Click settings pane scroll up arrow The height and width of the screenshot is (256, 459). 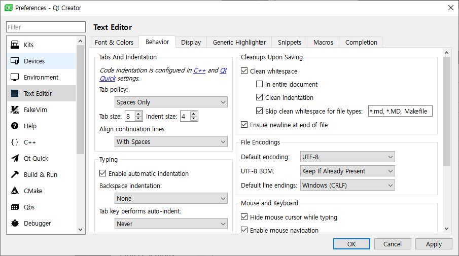(x=446, y=53)
